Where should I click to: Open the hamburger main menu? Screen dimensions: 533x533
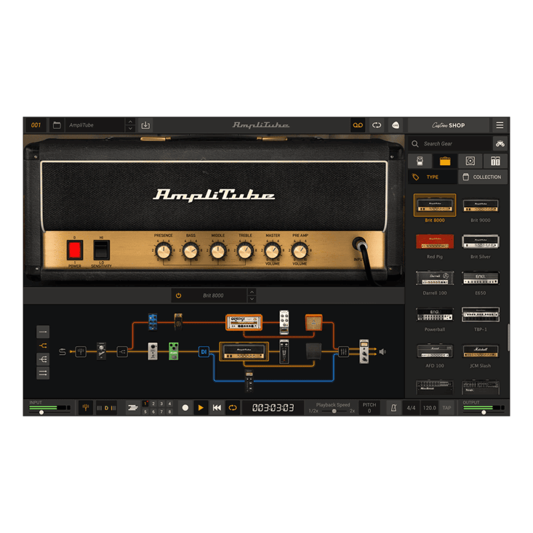click(499, 125)
